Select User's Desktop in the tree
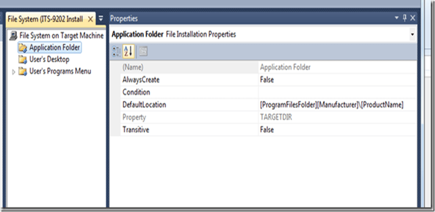Image resolution: width=435 pixels, height=212 pixels. (49, 59)
